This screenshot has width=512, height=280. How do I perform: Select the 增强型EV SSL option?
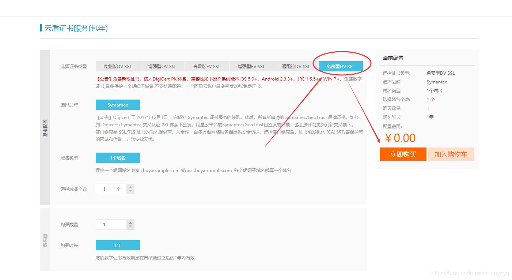click(x=251, y=66)
